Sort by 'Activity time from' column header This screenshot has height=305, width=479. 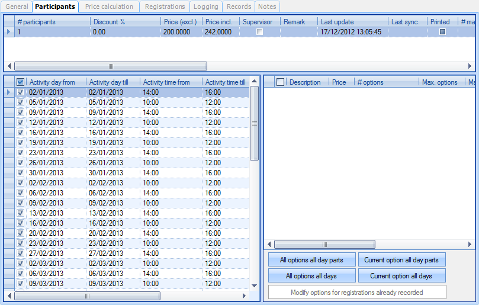(x=169, y=82)
